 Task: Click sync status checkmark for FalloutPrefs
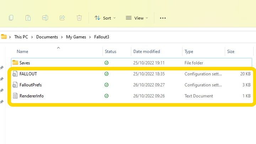click(x=106, y=85)
